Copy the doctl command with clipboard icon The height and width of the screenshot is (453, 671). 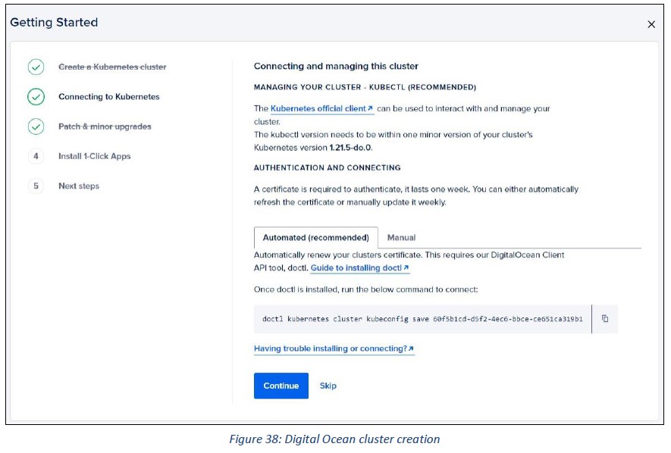(x=605, y=319)
